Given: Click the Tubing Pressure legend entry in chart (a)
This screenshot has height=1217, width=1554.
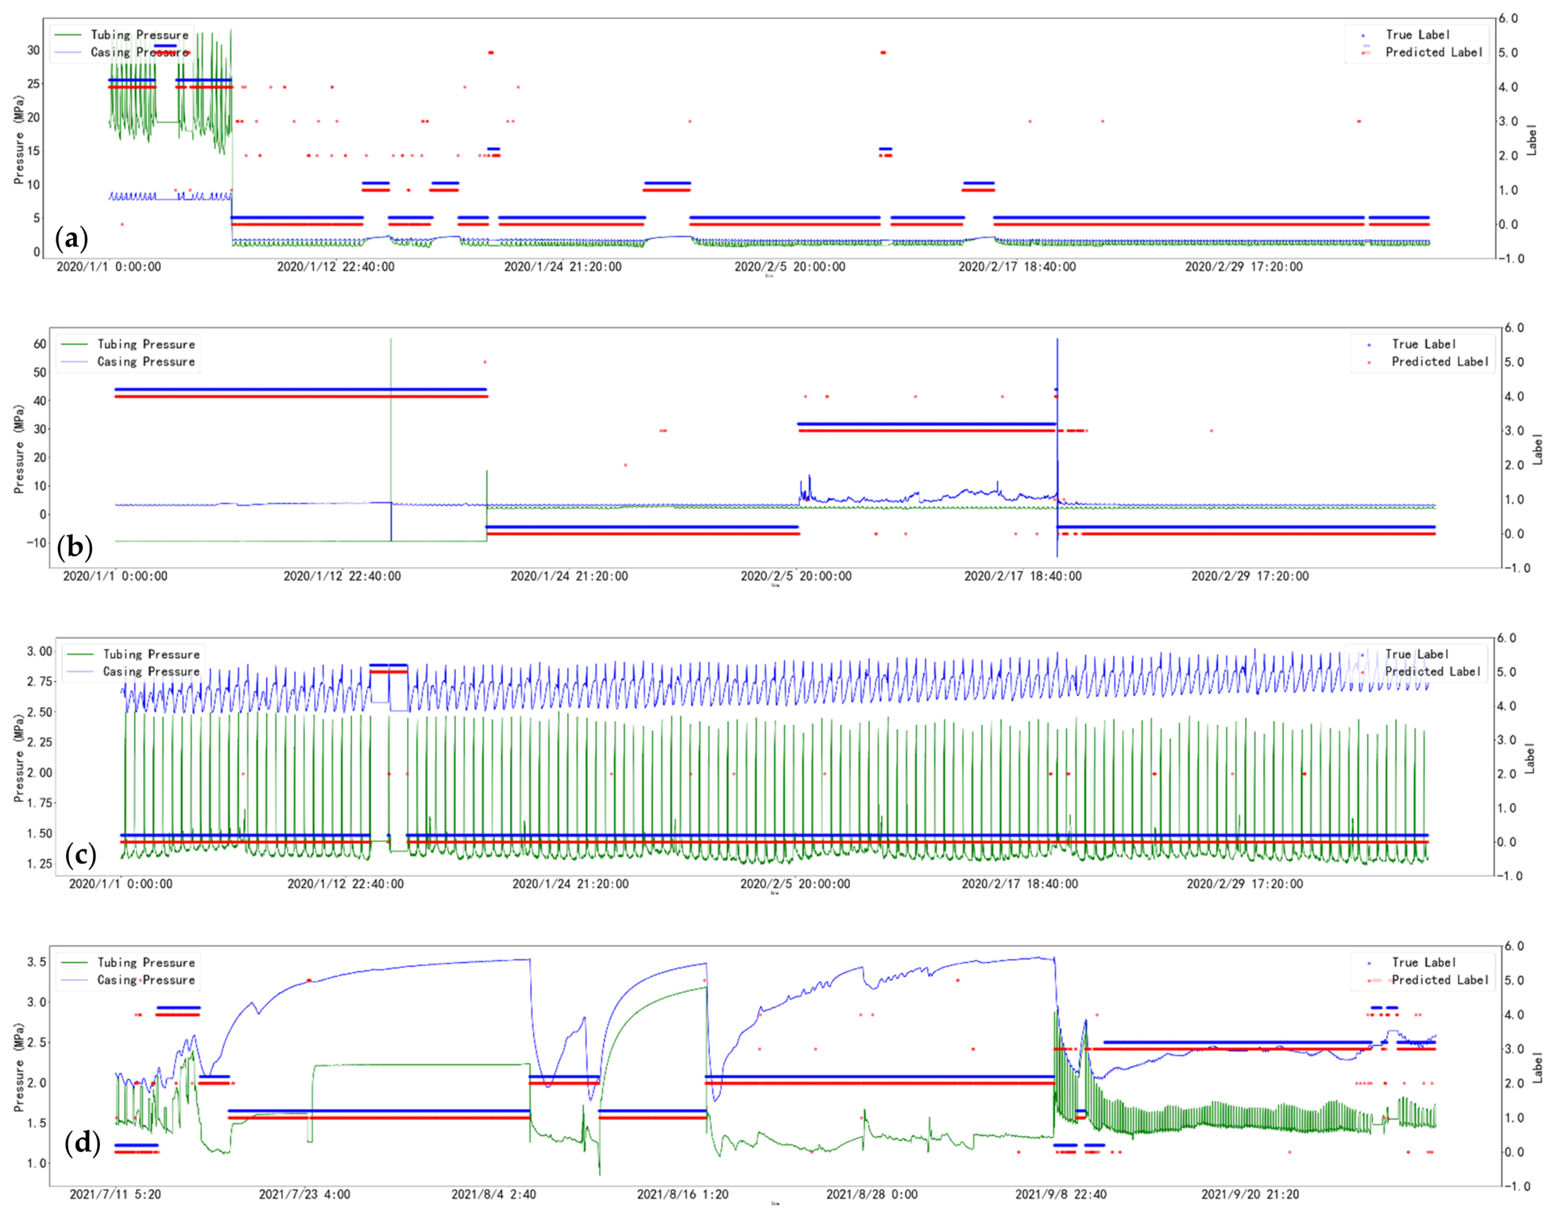Looking at the screenshot, I should (x=122, y=35).
